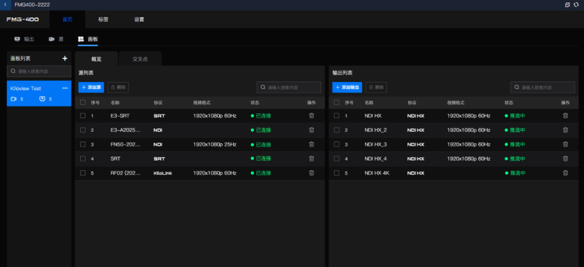Open the 设置 top menu tab
Screen dimensions: 584x267
[139, 19]
